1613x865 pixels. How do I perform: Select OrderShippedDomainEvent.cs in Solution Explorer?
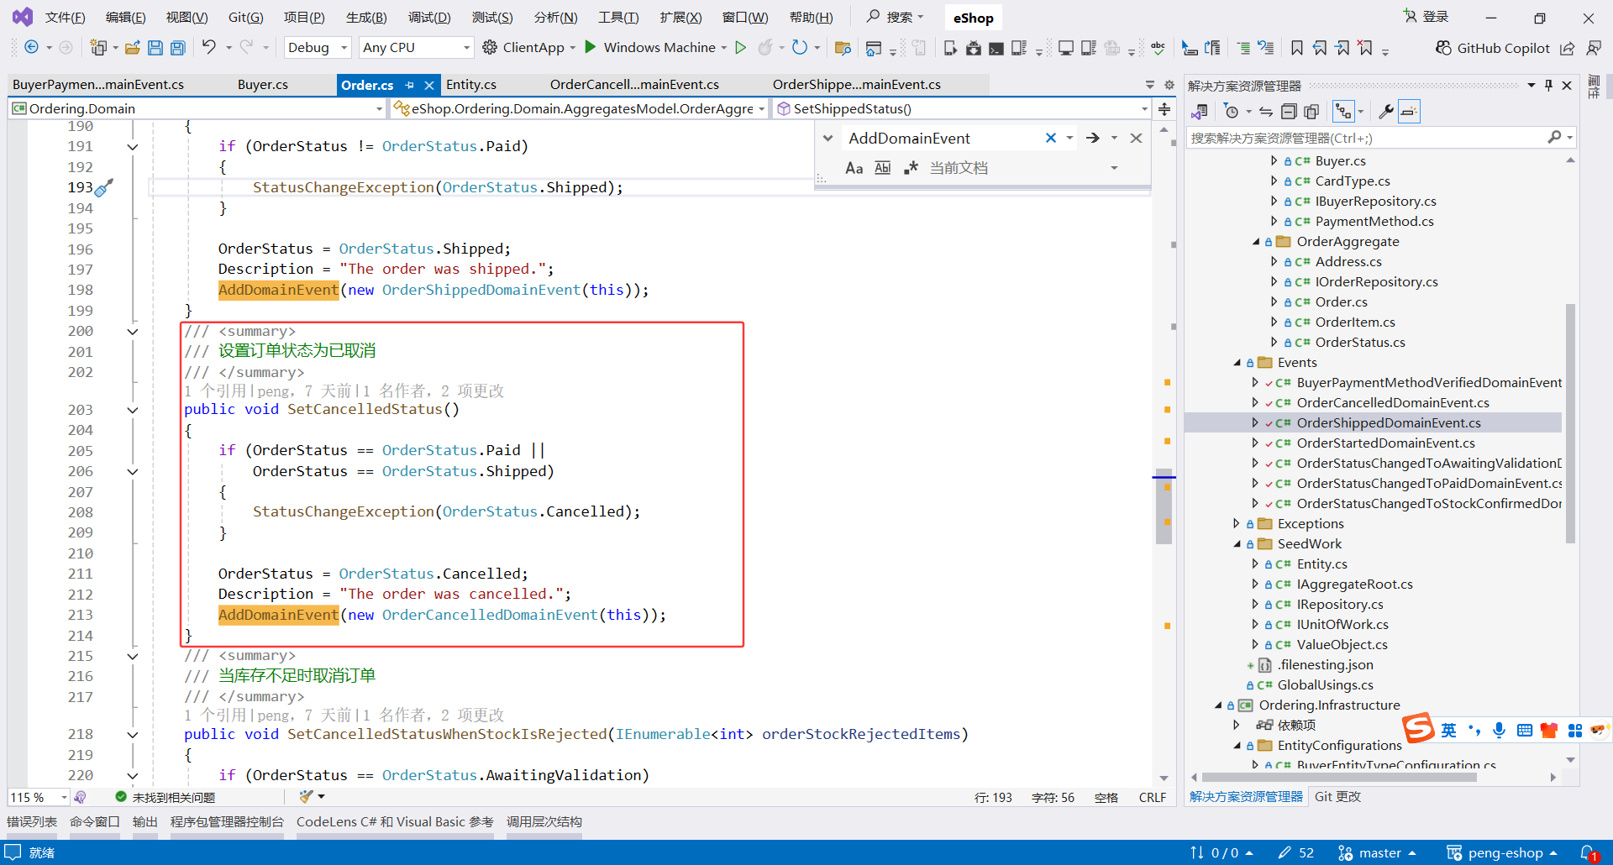(1388, 423)
